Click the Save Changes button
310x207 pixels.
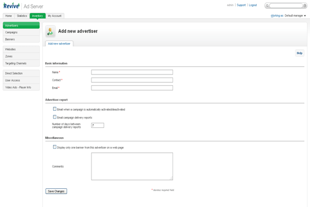[x=56, y=191]
